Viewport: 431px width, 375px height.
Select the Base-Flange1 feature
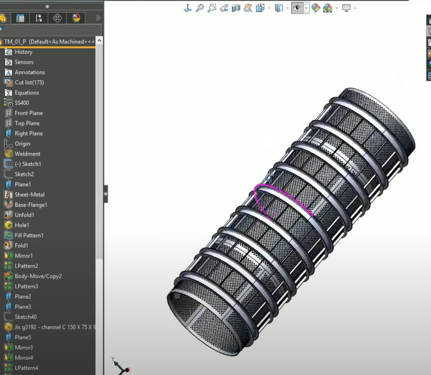point(31,205)
